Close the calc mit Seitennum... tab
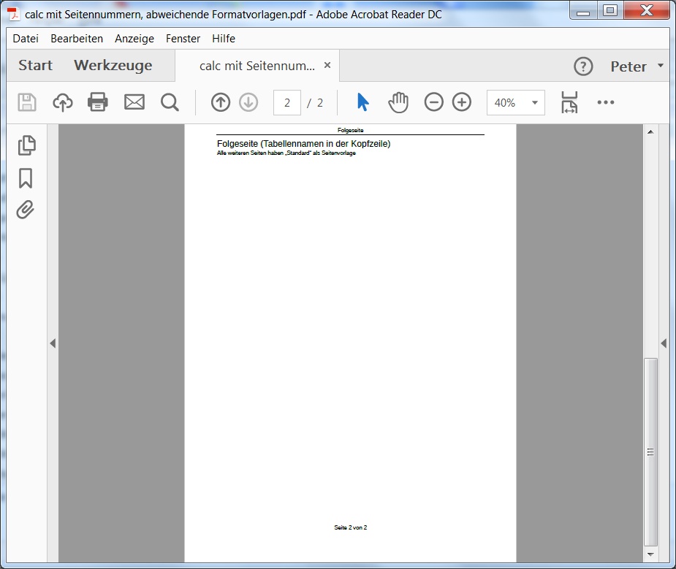676x569 pixels. coord(327,65)
